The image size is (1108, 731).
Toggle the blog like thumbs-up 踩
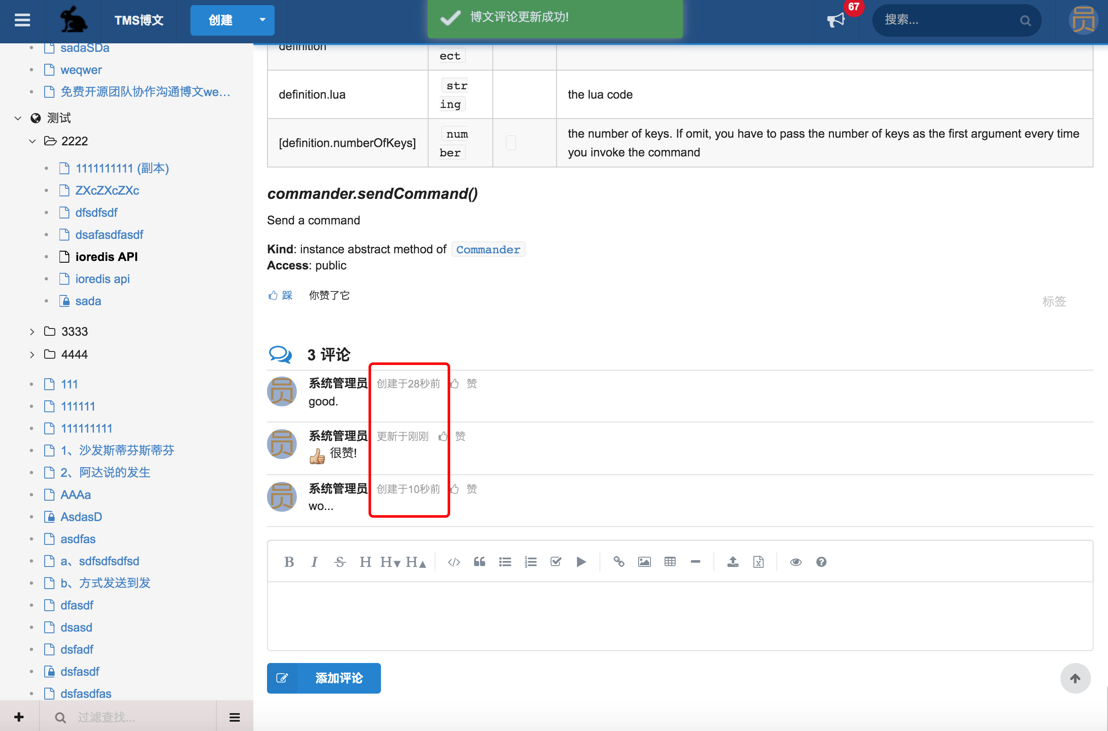[x=280, y=295]
